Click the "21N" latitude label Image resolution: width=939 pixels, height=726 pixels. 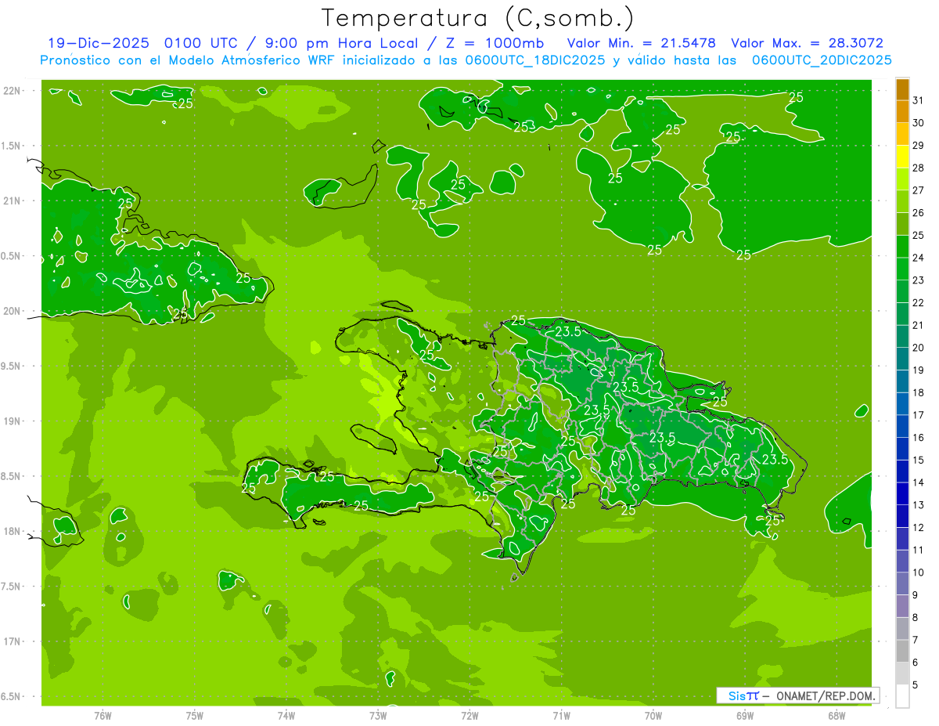click(x=13, y=200)
